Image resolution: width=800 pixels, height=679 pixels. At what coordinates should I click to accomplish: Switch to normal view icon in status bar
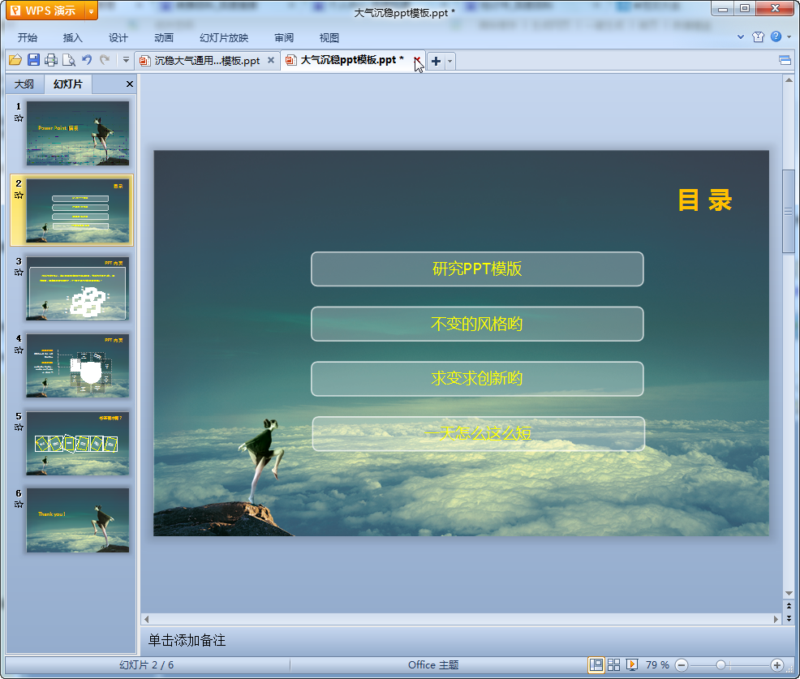(x=596, y=664)
